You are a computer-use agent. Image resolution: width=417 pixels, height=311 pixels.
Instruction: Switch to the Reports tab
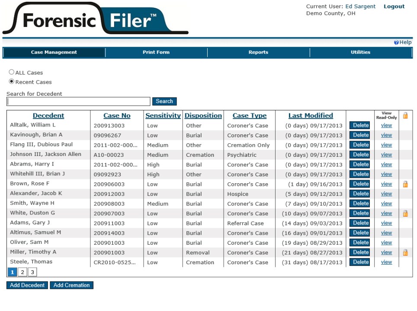pos(258,52)
